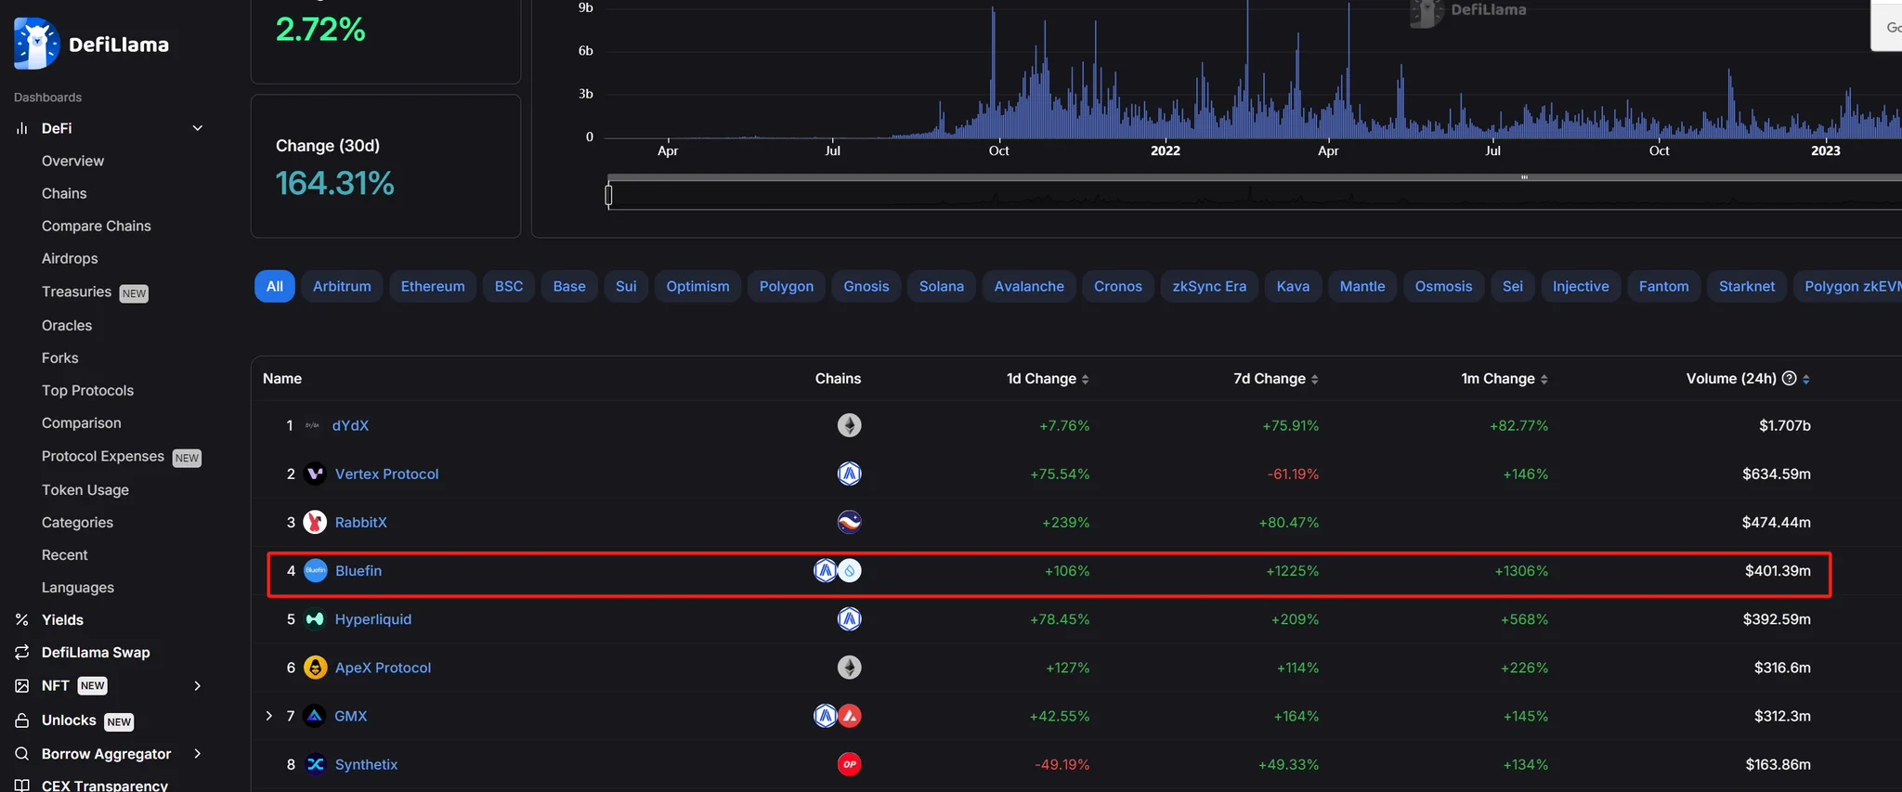The width and height of the screenshot is (1902, 792).
Task: Click the chart range slider left handle
Action: click(608, 195)
